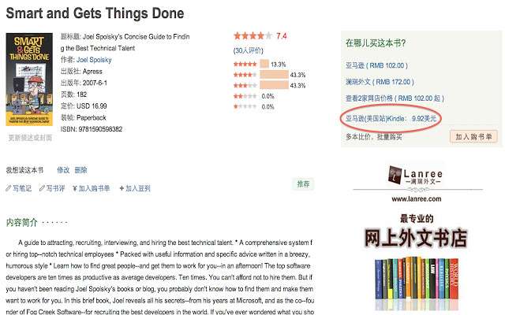The image size is (505, 315).
Task: Click 删除 next to 我想读这本书
Action: coord(80,170)
